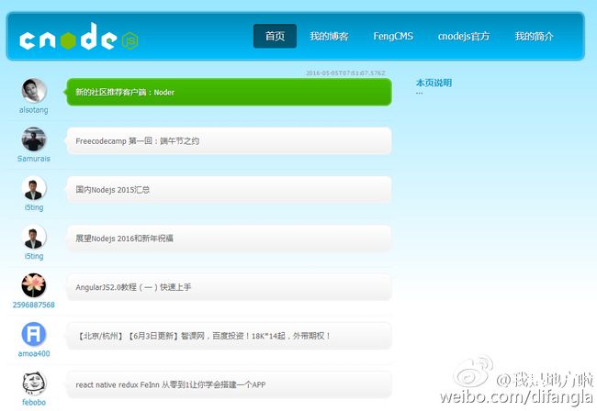Click iSting name beside 展望Nodejs 2016 post
Screen dimensions: 597x411
point(34,256)
